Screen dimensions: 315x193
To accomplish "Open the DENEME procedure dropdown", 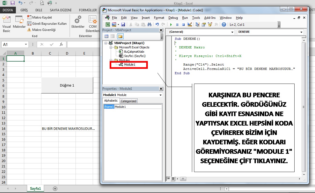I will [301, 32].
